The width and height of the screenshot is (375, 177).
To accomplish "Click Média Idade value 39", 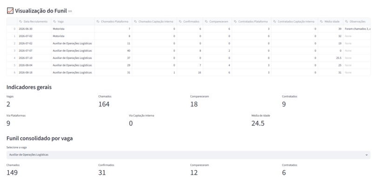I will click(x=330, y=29).
